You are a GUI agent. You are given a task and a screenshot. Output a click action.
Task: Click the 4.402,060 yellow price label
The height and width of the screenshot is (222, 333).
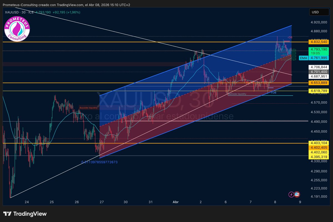[x=319, y=152]
